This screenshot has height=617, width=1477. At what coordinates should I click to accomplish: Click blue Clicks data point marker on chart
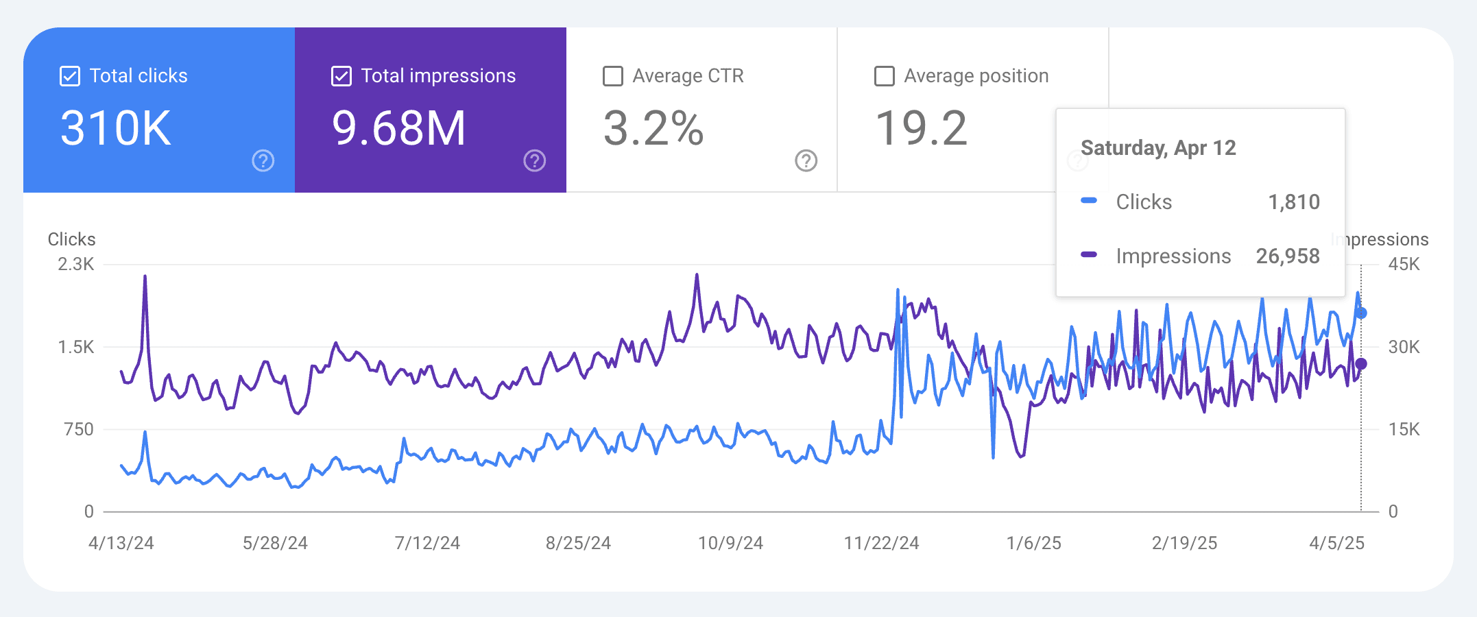(x=1361, y=313)
